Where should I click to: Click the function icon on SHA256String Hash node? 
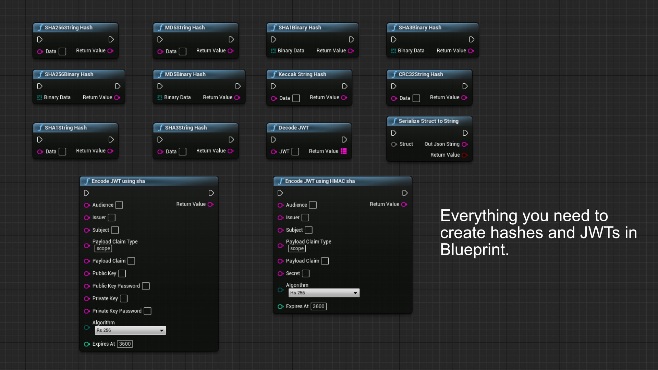40,27
